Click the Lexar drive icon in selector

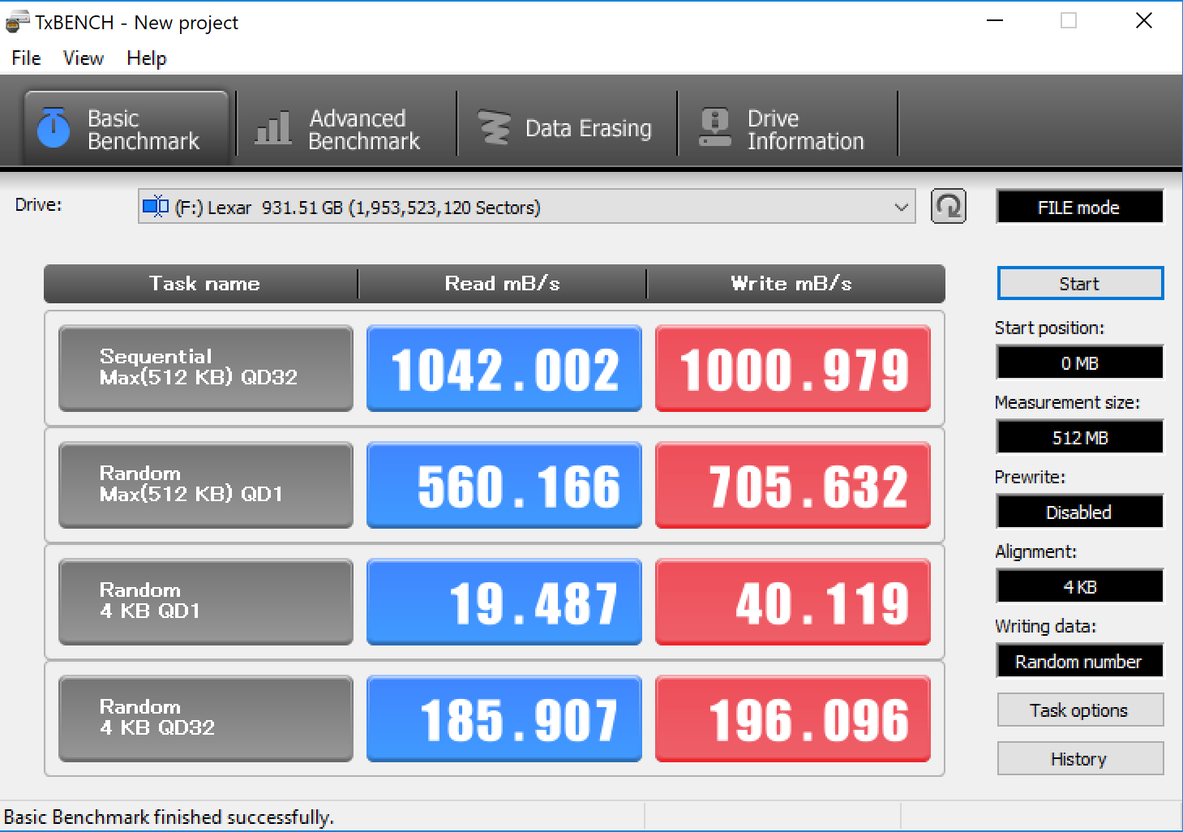(155, 207)
